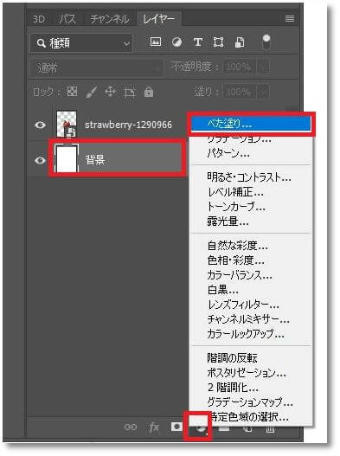Switch to the パス tab
The height and width of the screenshot is (456, 340).
(x=67, y=19)
